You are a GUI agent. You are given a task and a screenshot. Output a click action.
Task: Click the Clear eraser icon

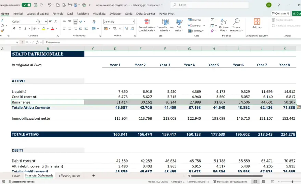pos(212,31)
